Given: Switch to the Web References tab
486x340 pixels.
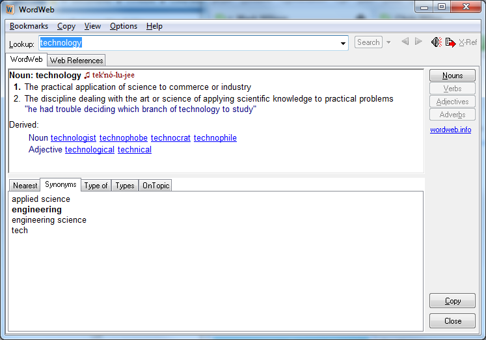Looking at the screenshot, I should pos(76,60).
